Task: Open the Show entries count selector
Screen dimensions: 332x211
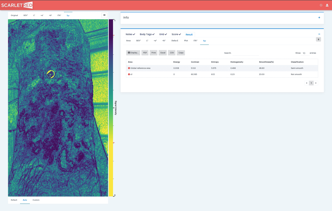Action: 305,53
